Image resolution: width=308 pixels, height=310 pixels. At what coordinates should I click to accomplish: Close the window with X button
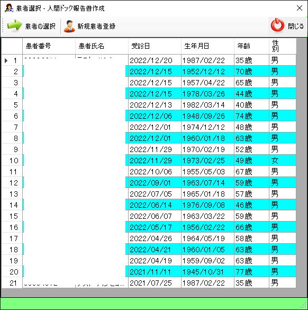point(300,8)
